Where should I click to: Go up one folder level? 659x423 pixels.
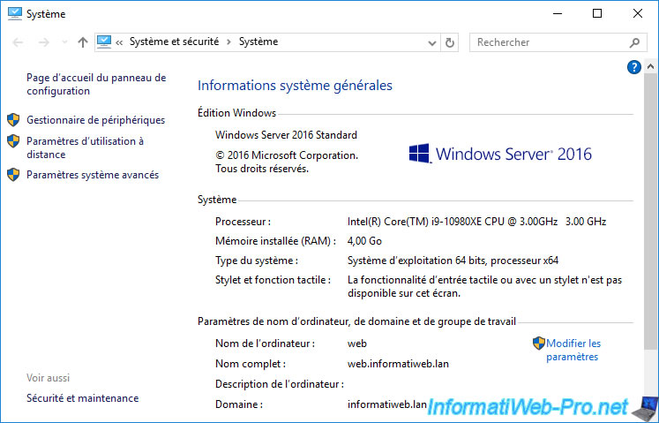click(83, 42)
